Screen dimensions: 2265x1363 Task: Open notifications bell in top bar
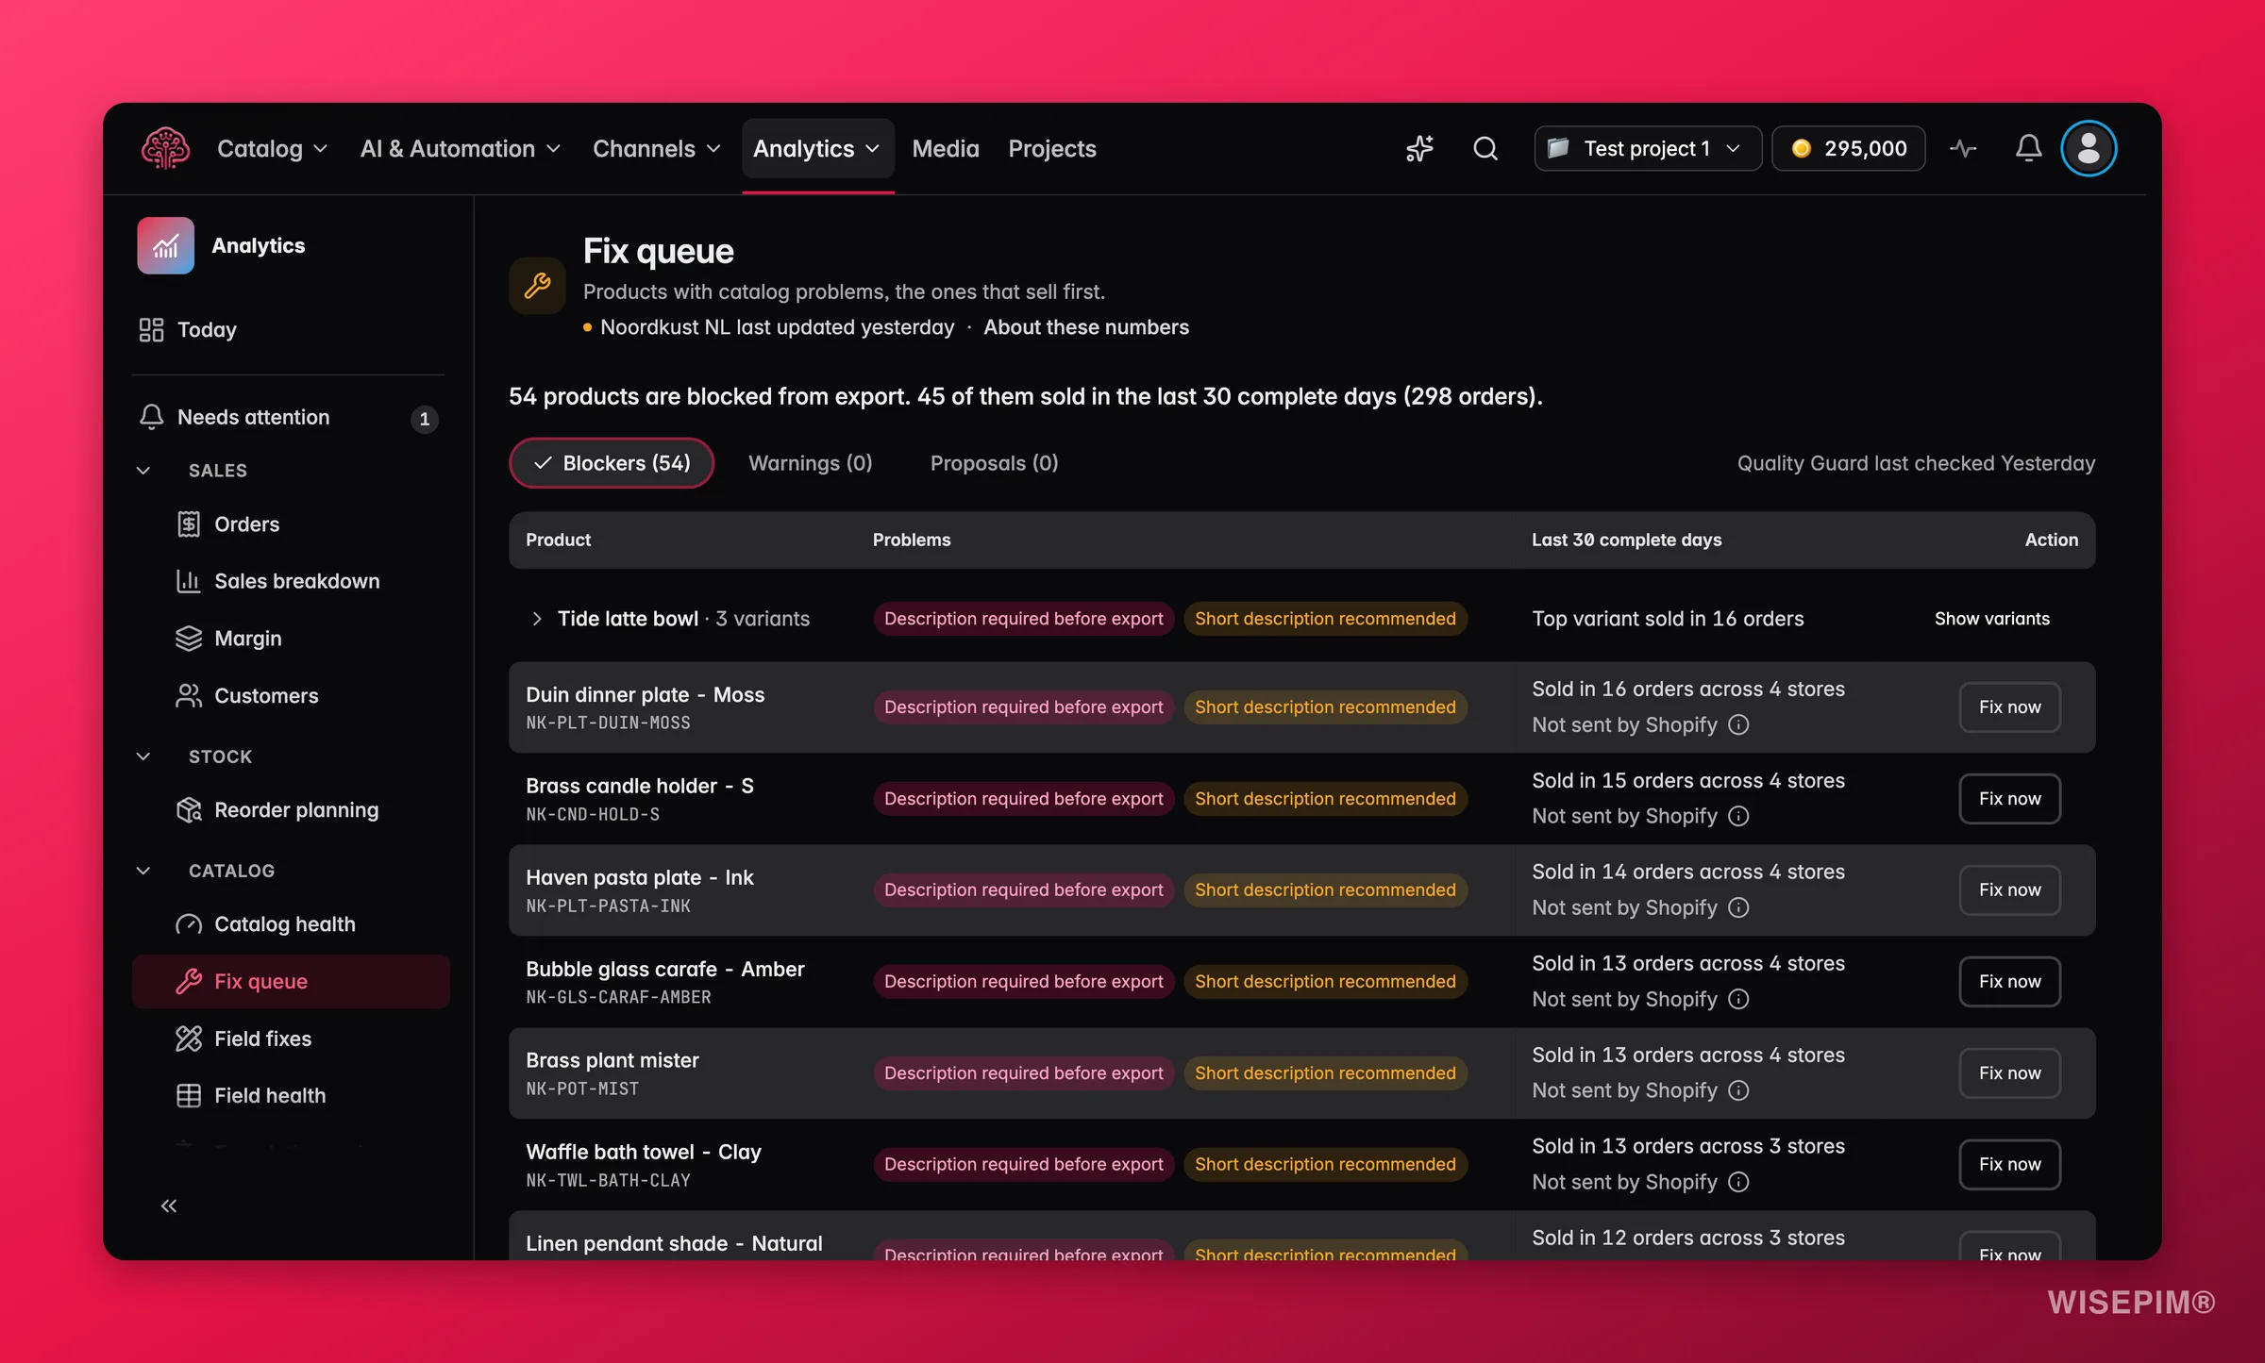point(2028,148)
